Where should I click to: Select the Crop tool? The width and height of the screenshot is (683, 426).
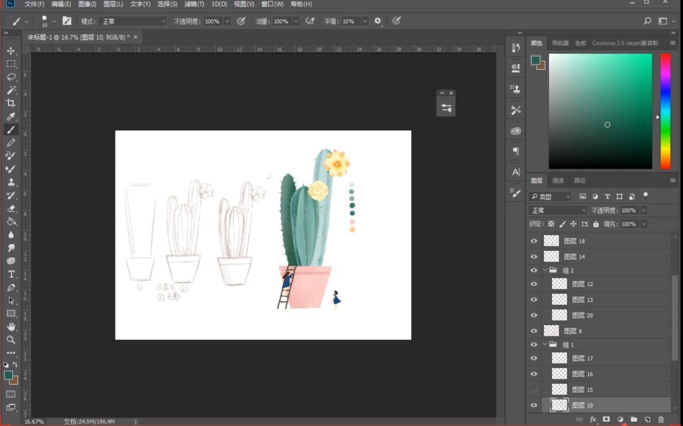[11, 103]
